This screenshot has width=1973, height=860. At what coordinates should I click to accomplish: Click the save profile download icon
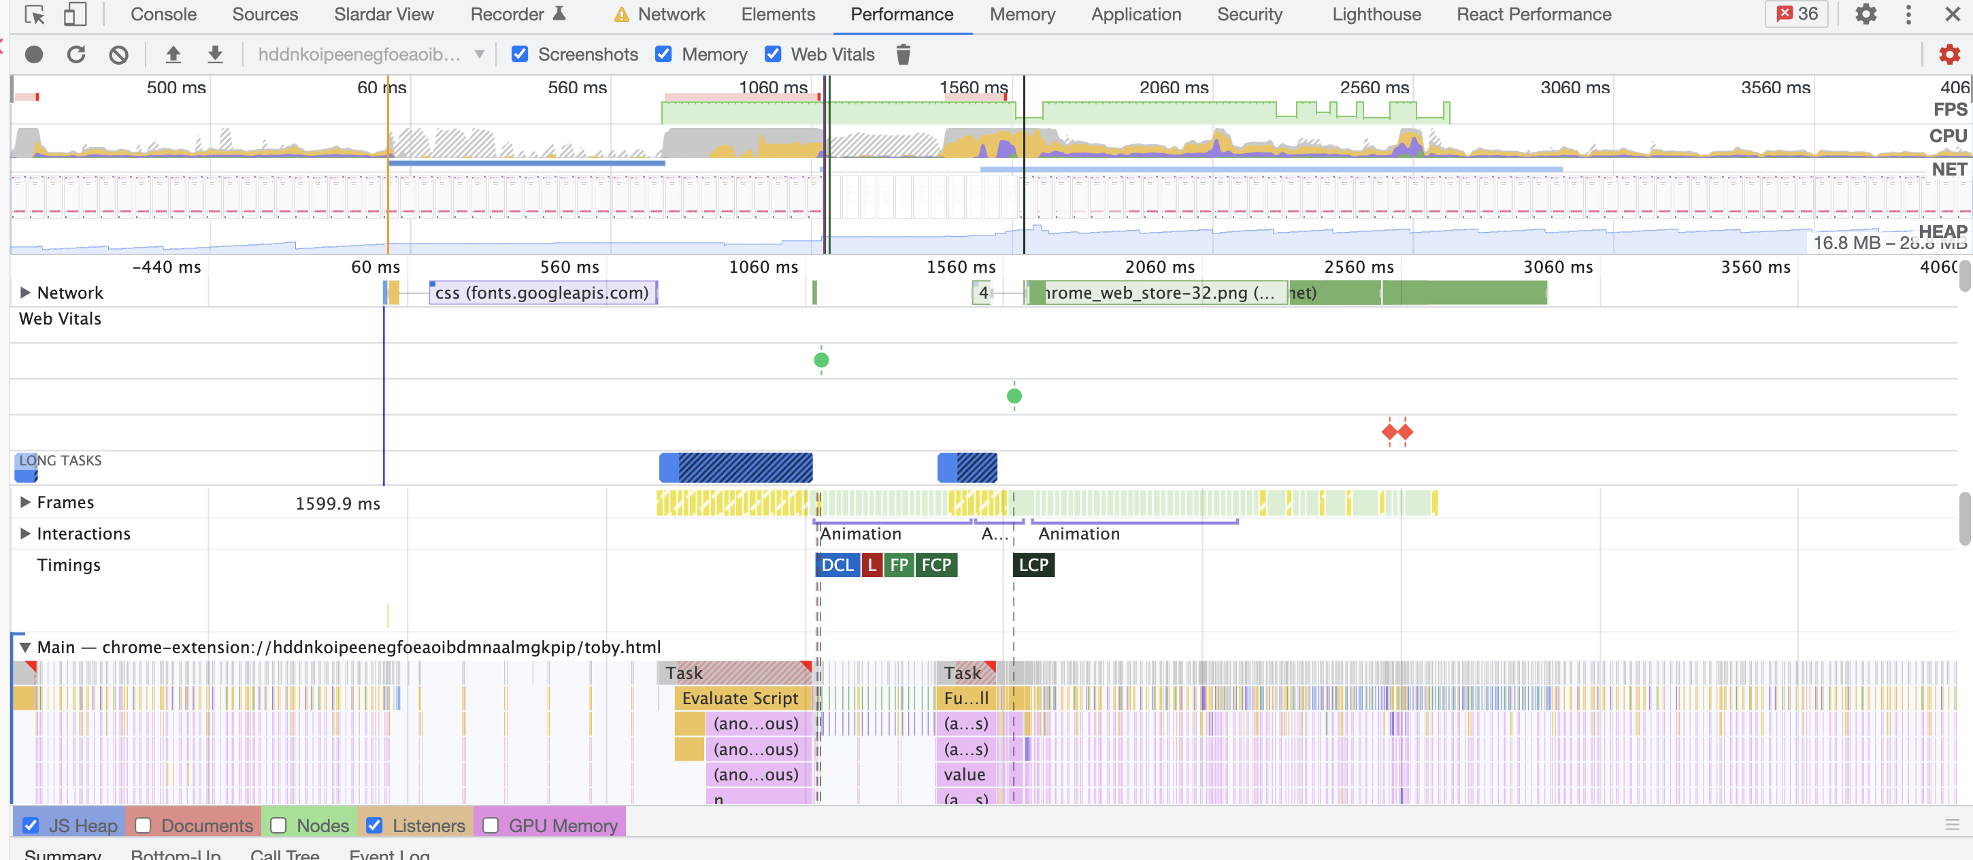pyautogui.click(x=215, y=54)
